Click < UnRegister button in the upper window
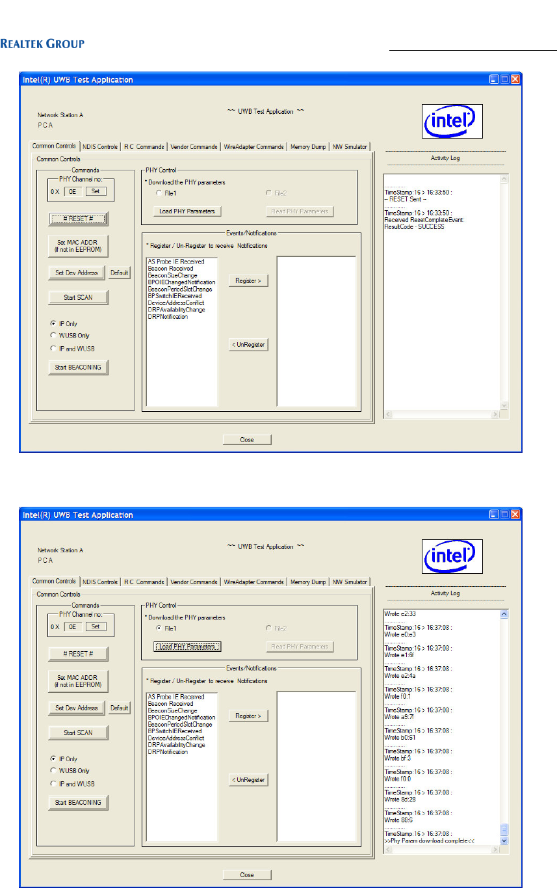 click(248, 344)
